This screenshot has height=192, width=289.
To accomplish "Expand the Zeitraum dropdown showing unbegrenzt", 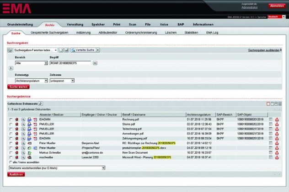I will (61, 80).
